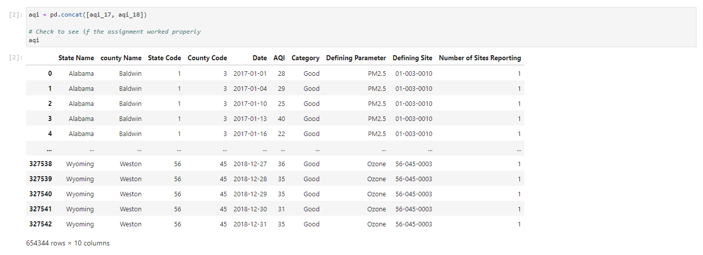Click the 'State Code' column header
Screen dimensions: 703x255
point(165,58)
